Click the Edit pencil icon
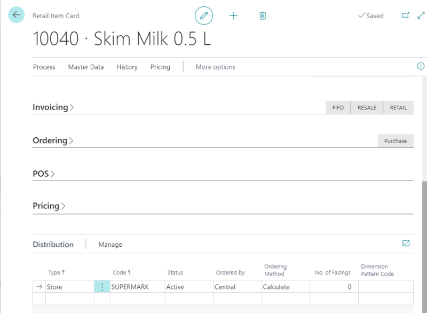Viewport: 427px width, 313px height. [204, 15]
